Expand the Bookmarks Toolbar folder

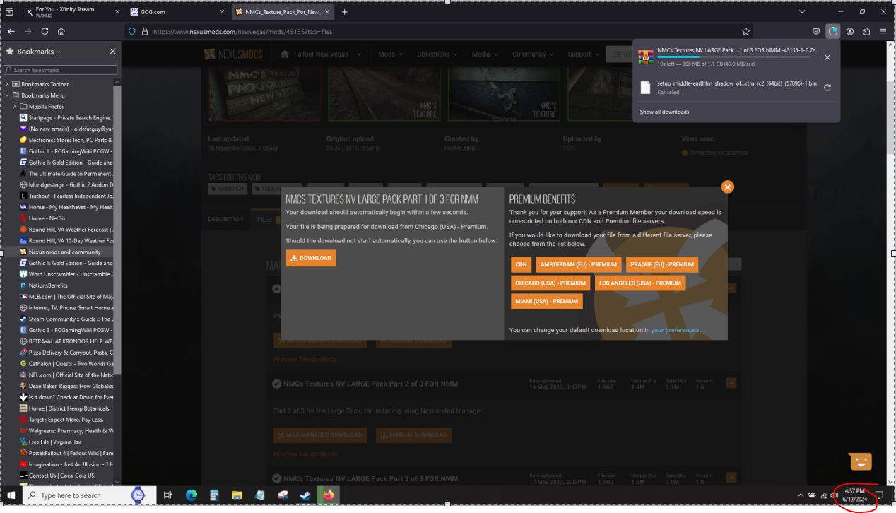(7, 84)
